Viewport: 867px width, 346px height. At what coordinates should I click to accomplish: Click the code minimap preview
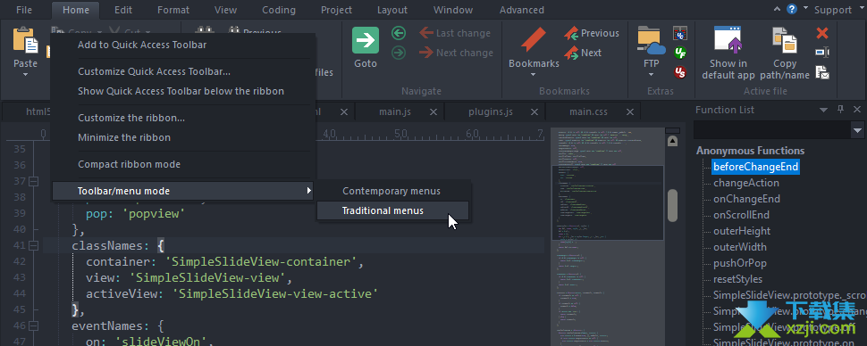tap(607, 236)
